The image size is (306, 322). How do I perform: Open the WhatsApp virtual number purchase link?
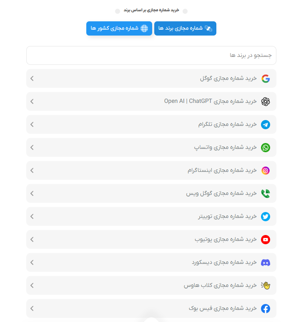coord(225,148)
